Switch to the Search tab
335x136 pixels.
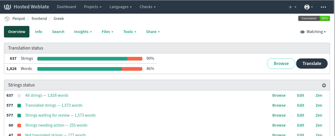pyautogui.click(x=58, y=32)
